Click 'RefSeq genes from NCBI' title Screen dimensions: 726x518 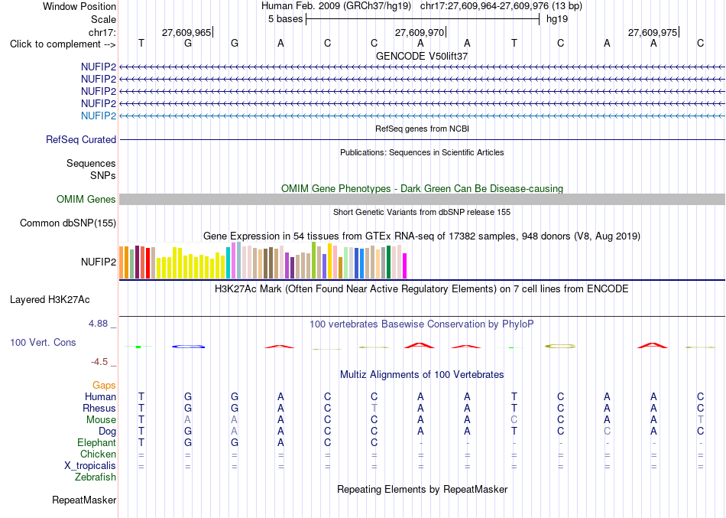(x=422, y=129)
